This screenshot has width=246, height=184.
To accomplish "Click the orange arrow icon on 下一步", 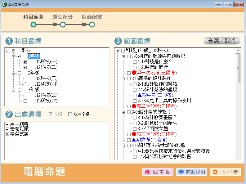I will click(x=215, y=172).
